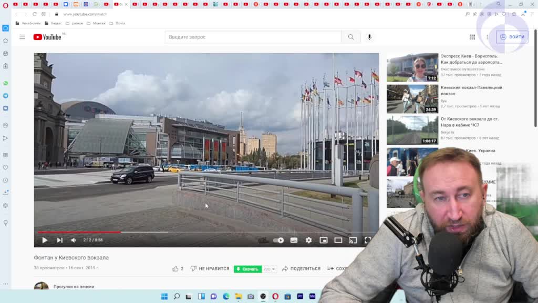Enter fullscreen mode
538x303 pixels.
point(367,240)
